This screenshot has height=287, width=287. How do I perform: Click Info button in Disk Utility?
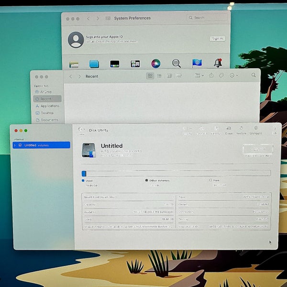(275, 130)
